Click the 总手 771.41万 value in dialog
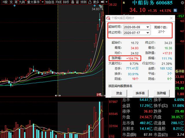 pyautogui.click(x=132, y=68)
